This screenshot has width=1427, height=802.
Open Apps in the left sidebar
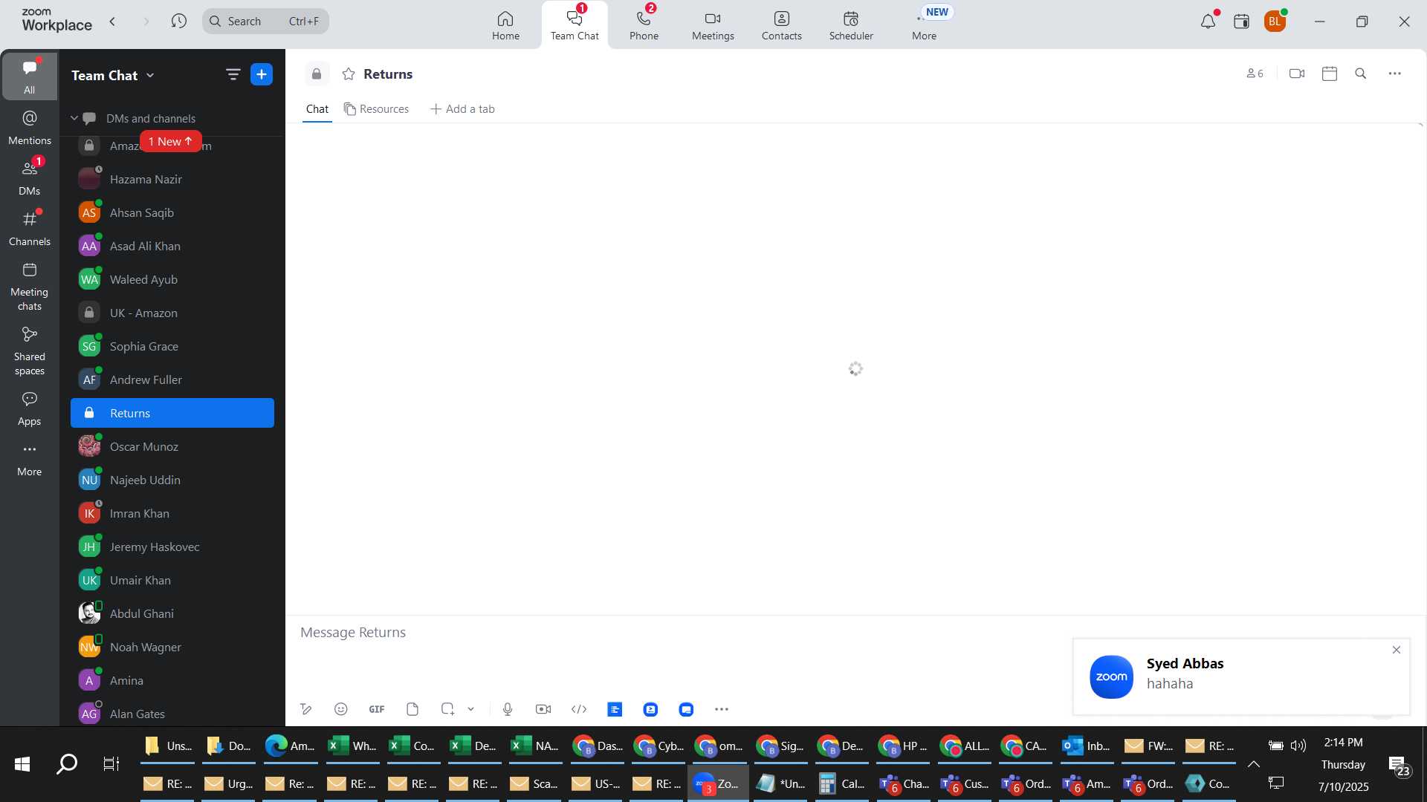click(x=29, y=408)
